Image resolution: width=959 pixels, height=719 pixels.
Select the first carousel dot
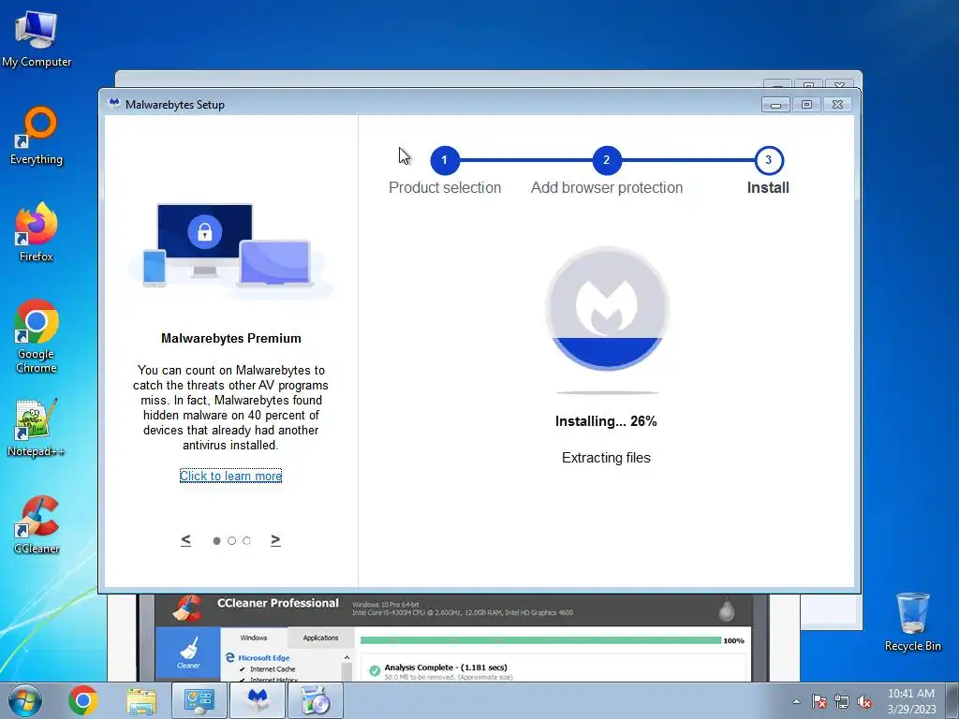click(x=216, y=540)
